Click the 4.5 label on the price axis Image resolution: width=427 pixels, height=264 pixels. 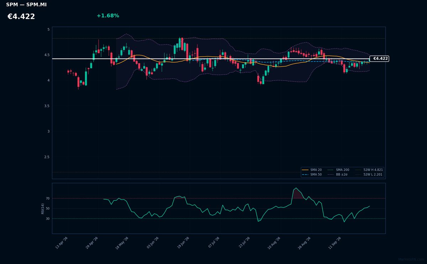(x=47, y=55)
